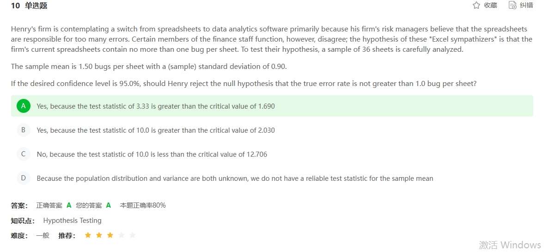
Task: Click the fourth gray rating star
Action: click(x=122, y=235)
